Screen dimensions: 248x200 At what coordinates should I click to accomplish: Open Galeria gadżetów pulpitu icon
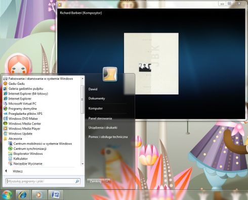click(x=6, y=88)
